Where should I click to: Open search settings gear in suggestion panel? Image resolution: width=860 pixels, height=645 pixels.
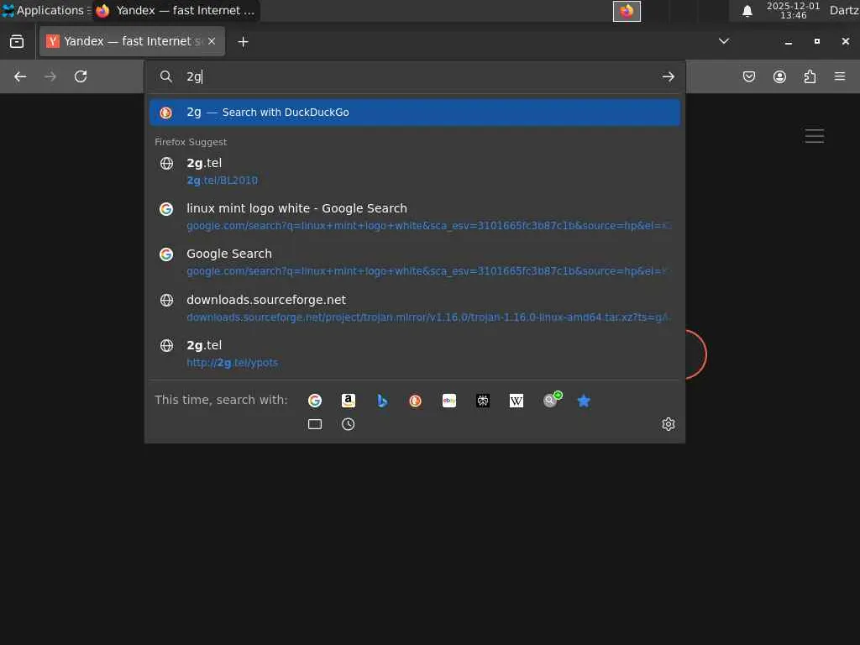[668, 424]
